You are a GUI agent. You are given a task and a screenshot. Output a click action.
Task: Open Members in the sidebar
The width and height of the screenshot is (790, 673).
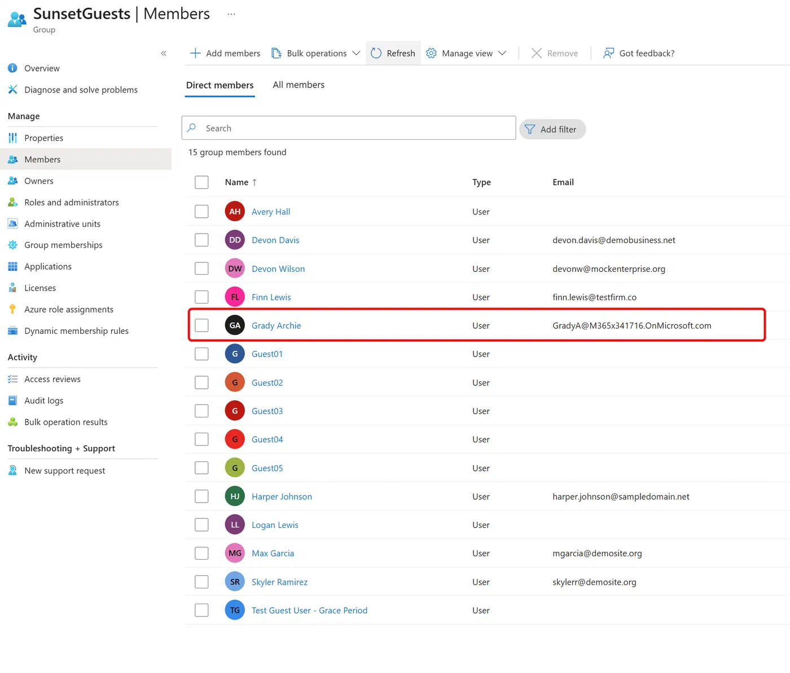pyautogui.click(x=86, y=160)
